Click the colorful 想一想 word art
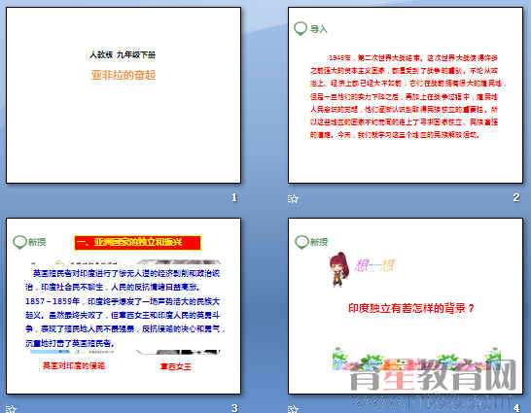This screenshot has width=531, height=413. pos(374,266)
